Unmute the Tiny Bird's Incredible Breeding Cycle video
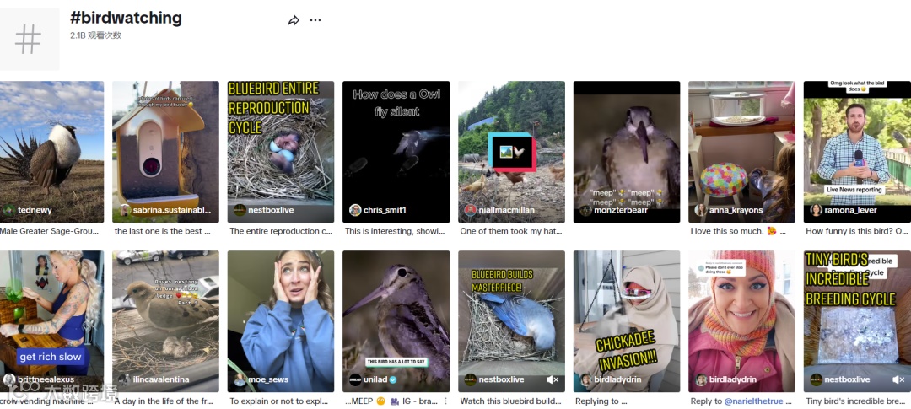 click(x=898, y=379)
